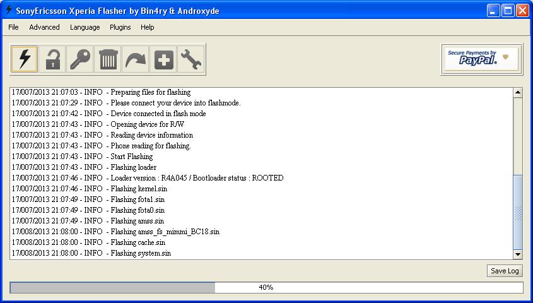Click the 40% flashing progress bar

coord(266,287)
